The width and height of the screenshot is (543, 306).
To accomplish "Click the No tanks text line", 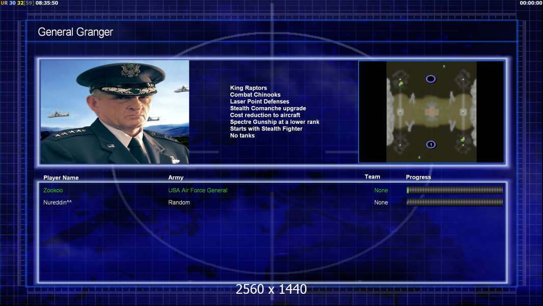I will [x=242, y=136].
